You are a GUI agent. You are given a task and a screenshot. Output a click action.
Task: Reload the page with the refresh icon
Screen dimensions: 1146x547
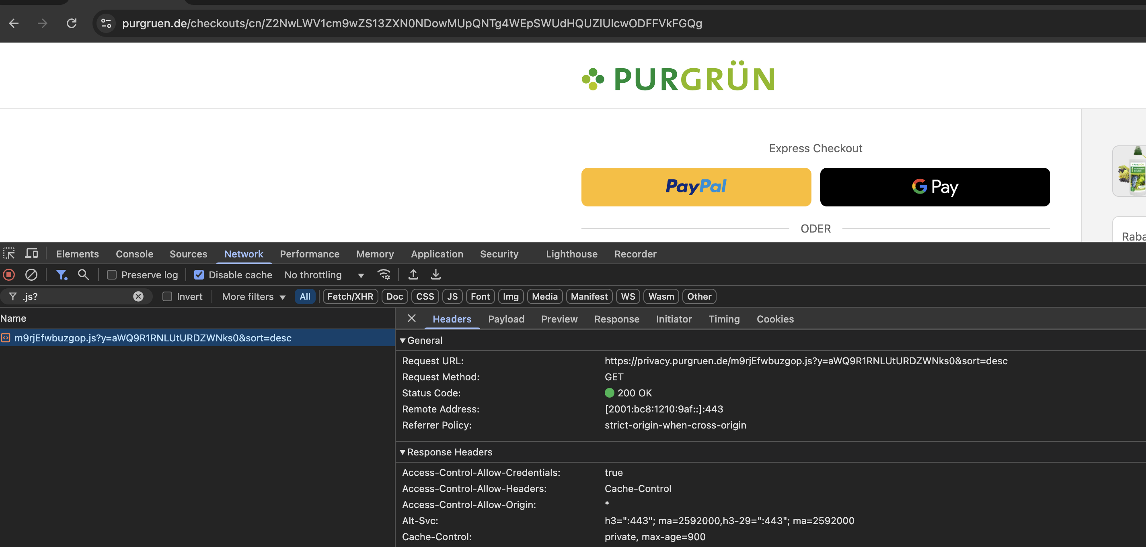[72, 23]
